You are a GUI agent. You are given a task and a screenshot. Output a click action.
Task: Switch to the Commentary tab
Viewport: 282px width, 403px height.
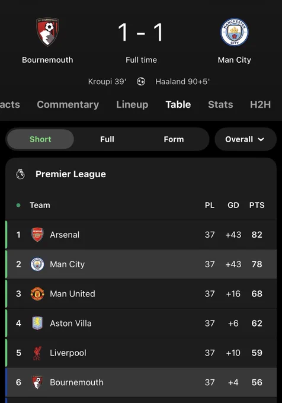click(x=68, y=104)
